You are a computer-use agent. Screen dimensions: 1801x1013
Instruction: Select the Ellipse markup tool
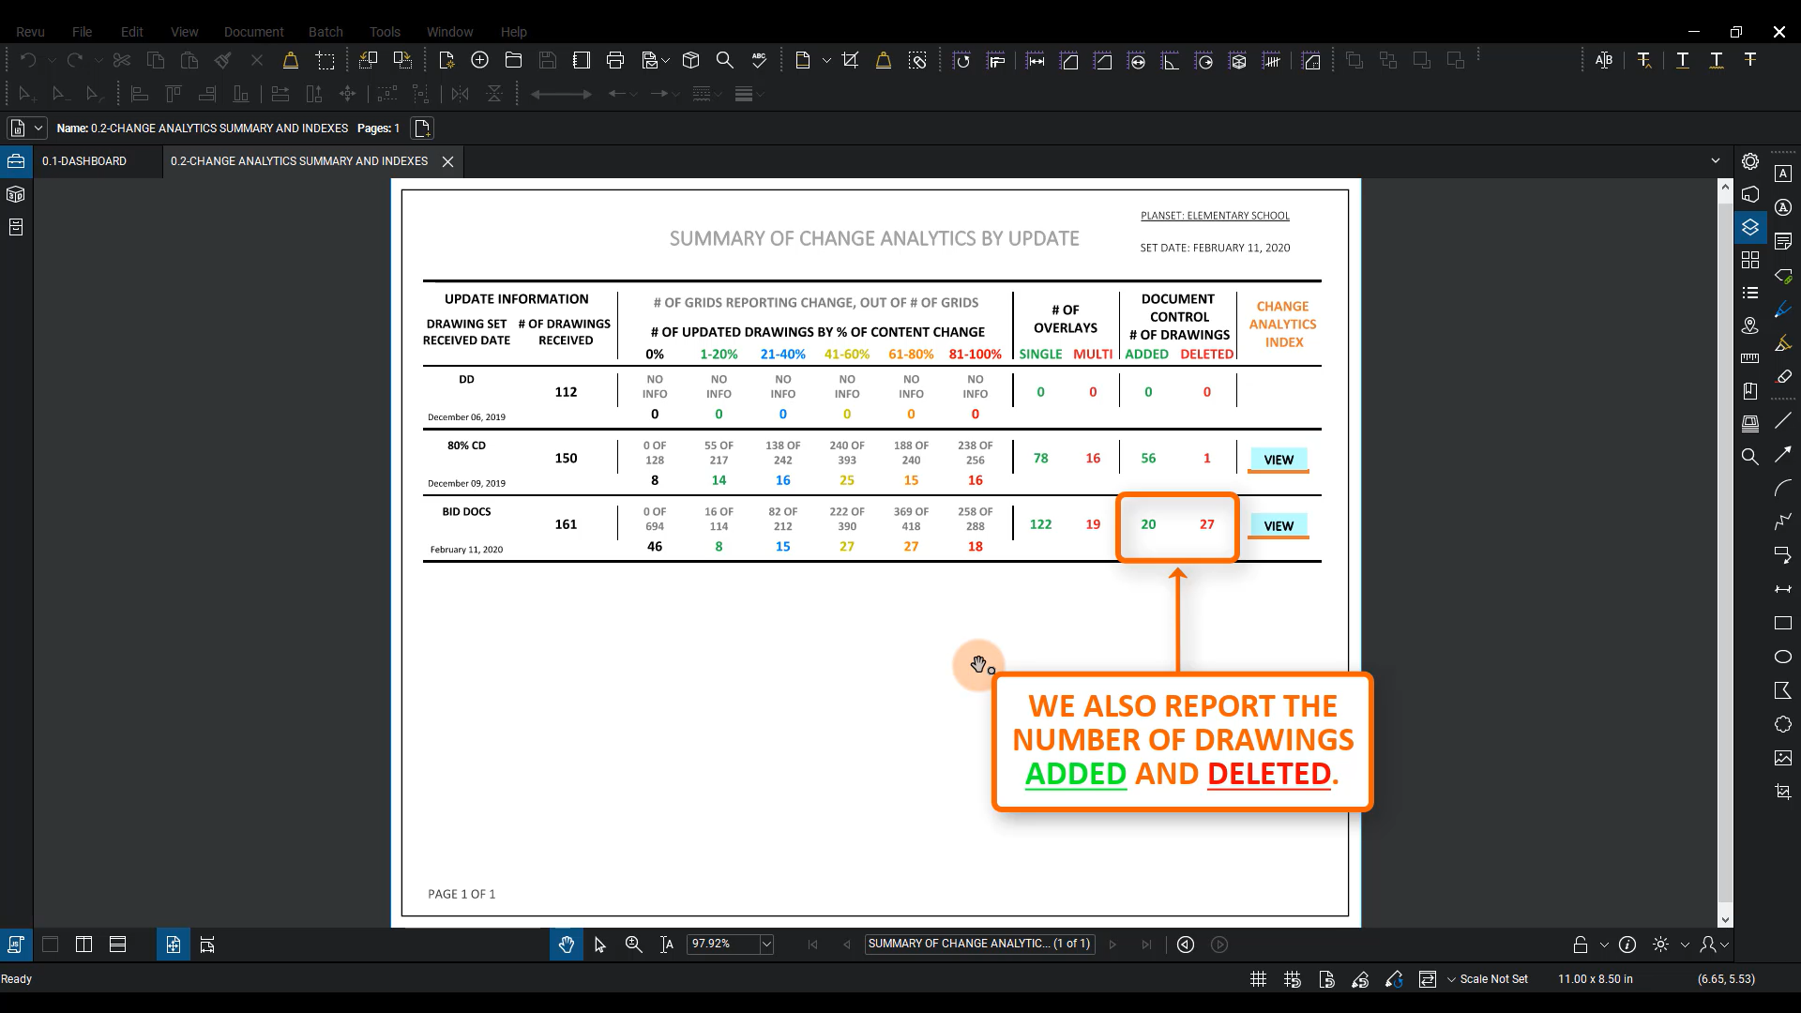tap(1783, 657)
